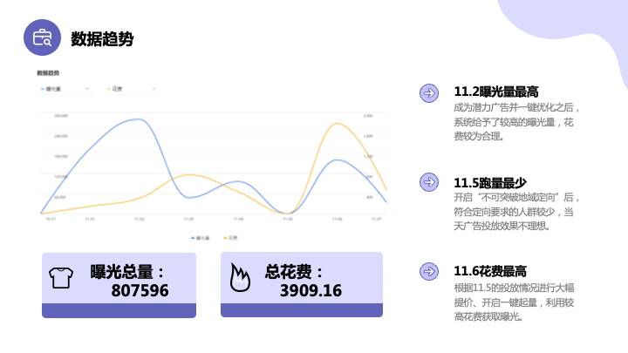Image resolution: width=628 pixels, height=353 pixels.
Task: Click the orange cost peak at 11-06
Action: pos(338,123)
